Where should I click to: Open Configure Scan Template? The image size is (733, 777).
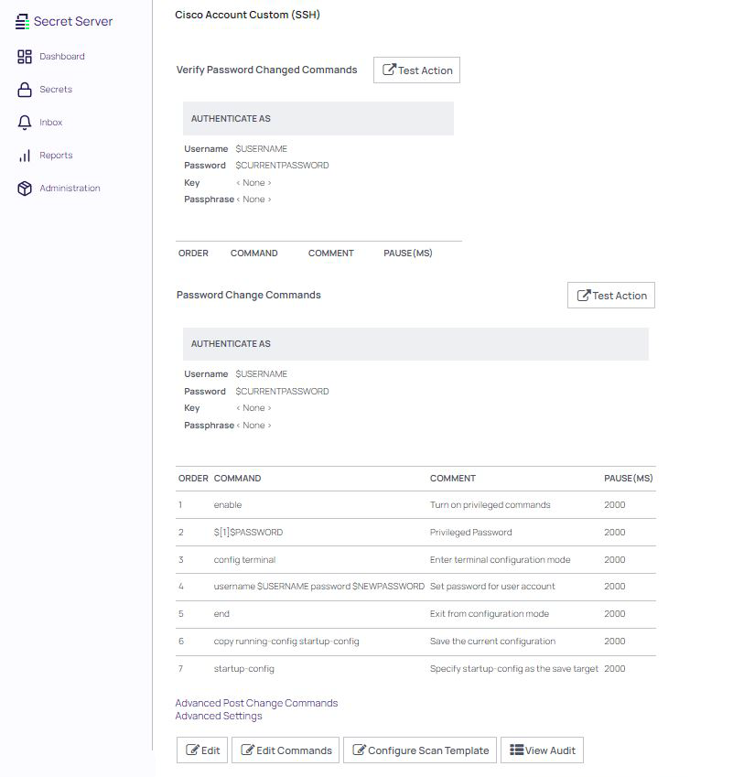click(419, 750)
